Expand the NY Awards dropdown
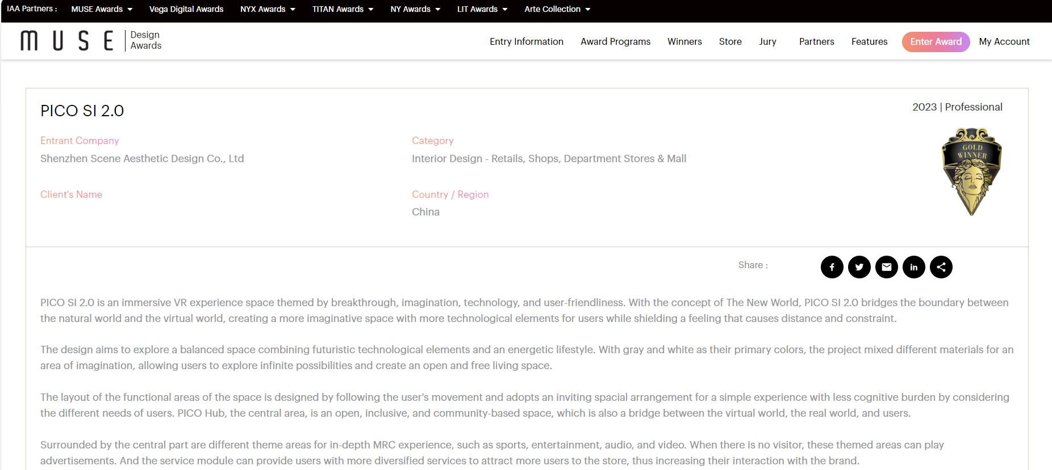The width and height of the screenshot is (1052, 470). pos(415,9)
